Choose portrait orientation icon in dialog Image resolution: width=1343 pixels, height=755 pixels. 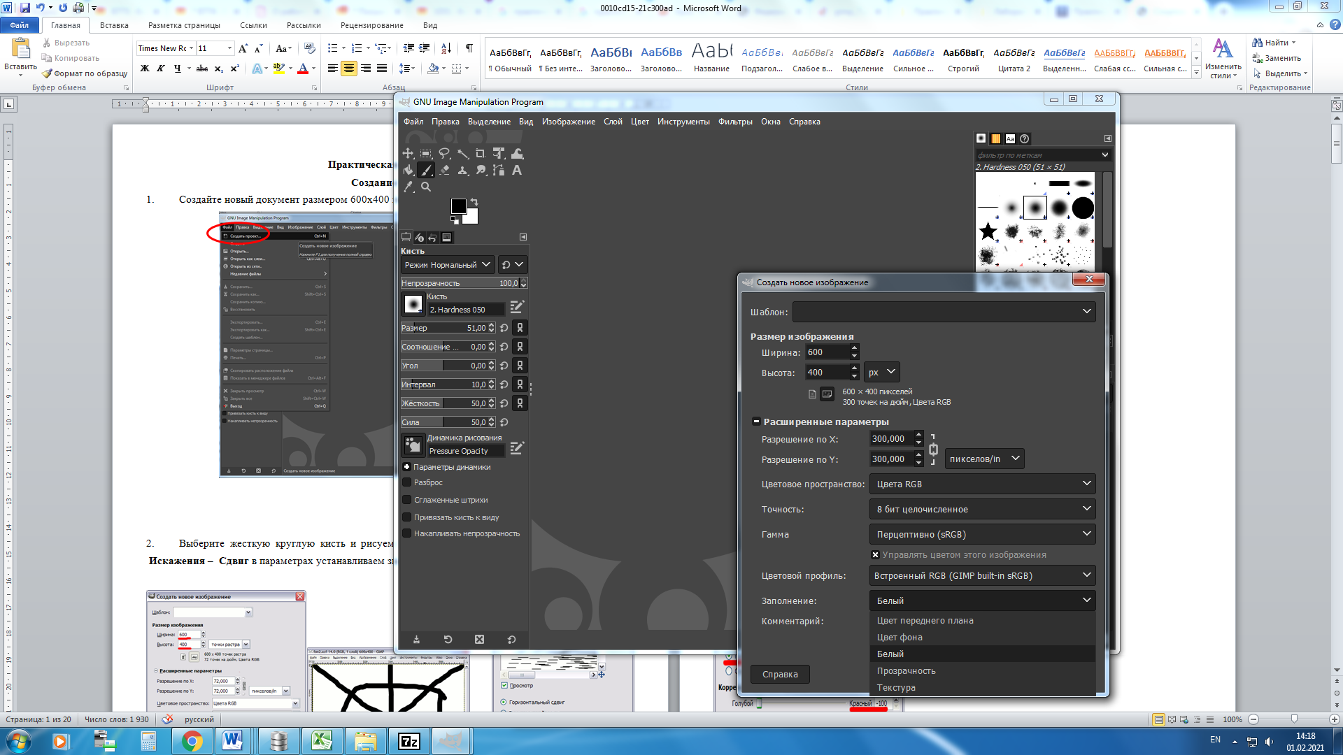coord(812,394)
